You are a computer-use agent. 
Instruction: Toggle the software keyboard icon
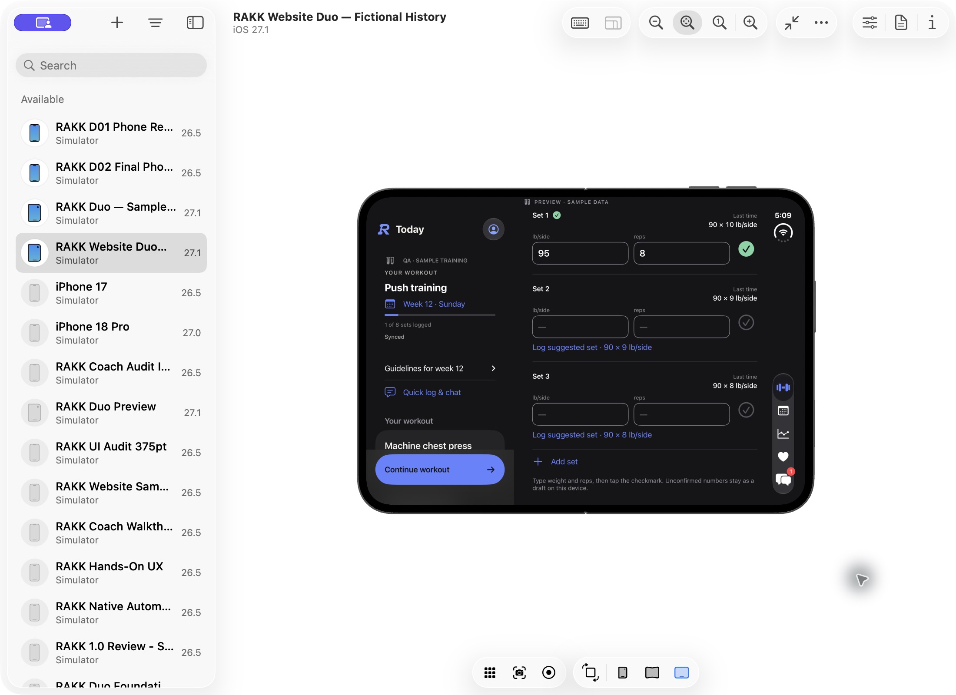point(580,23)
